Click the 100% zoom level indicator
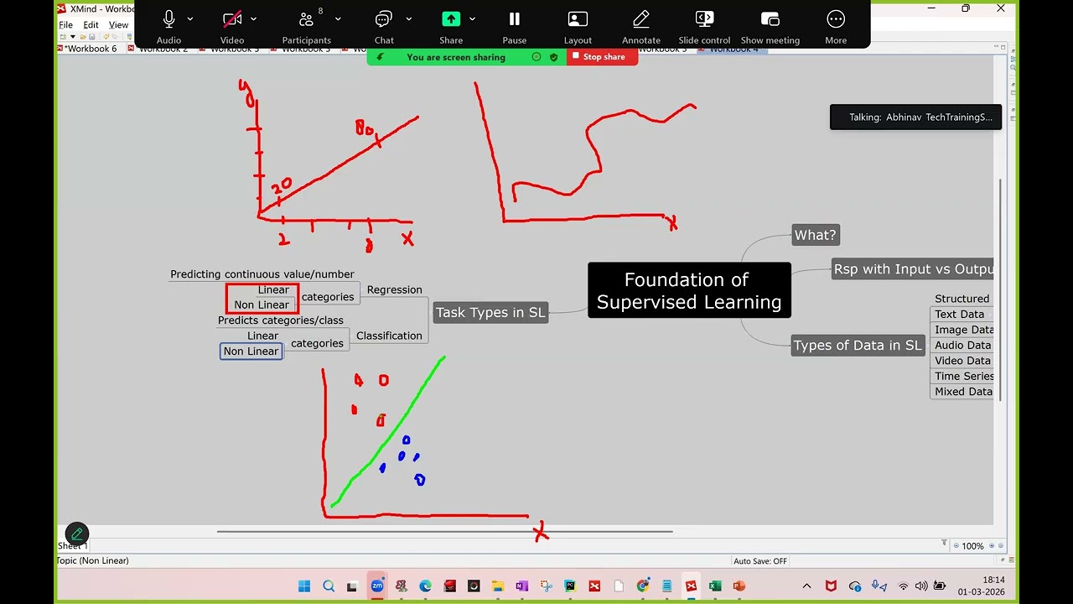Viewport: 1073px width, 604px height. [x=972, y=546]
